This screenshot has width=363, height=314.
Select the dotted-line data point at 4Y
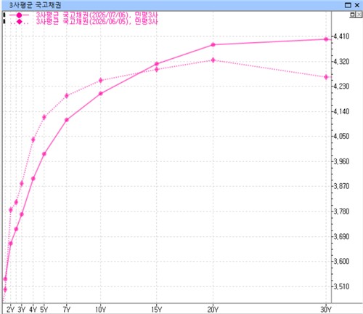(x=33, y=140)
